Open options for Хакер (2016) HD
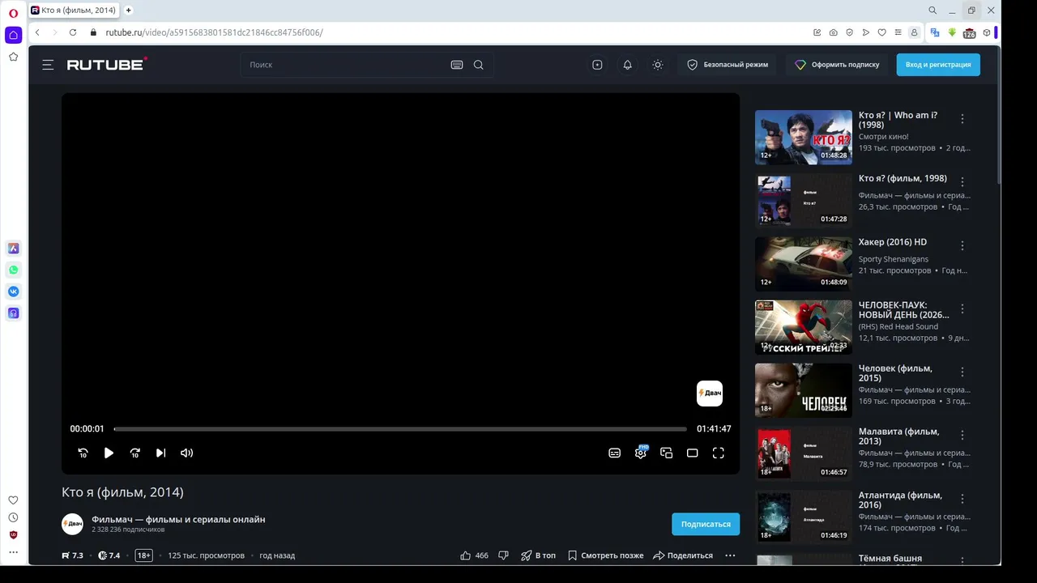 (962, 245)
